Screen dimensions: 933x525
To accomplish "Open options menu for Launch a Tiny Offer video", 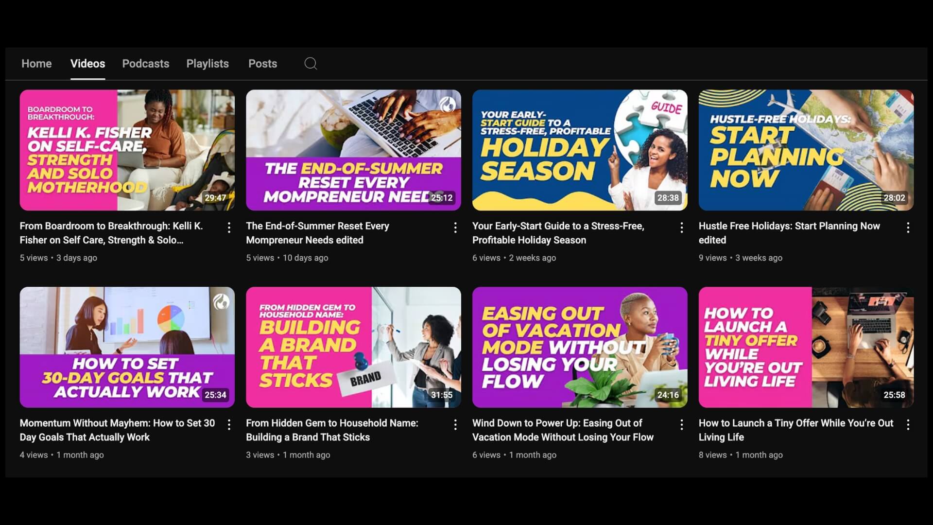I will coord(908,425).
